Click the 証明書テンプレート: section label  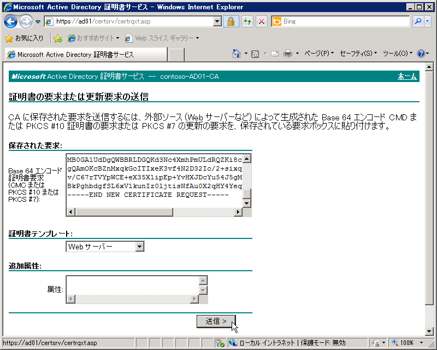(x=40, y=234)
